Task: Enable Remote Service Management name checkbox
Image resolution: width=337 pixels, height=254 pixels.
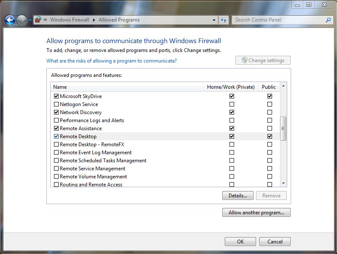Action: click(57, 169)
